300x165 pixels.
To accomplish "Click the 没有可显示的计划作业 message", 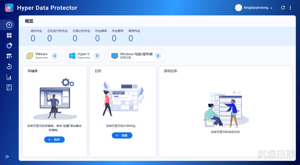I will click(x=121, y=126).
